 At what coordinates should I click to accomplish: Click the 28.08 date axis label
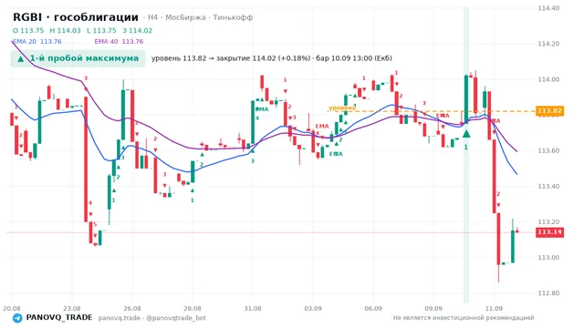[193, 308]
